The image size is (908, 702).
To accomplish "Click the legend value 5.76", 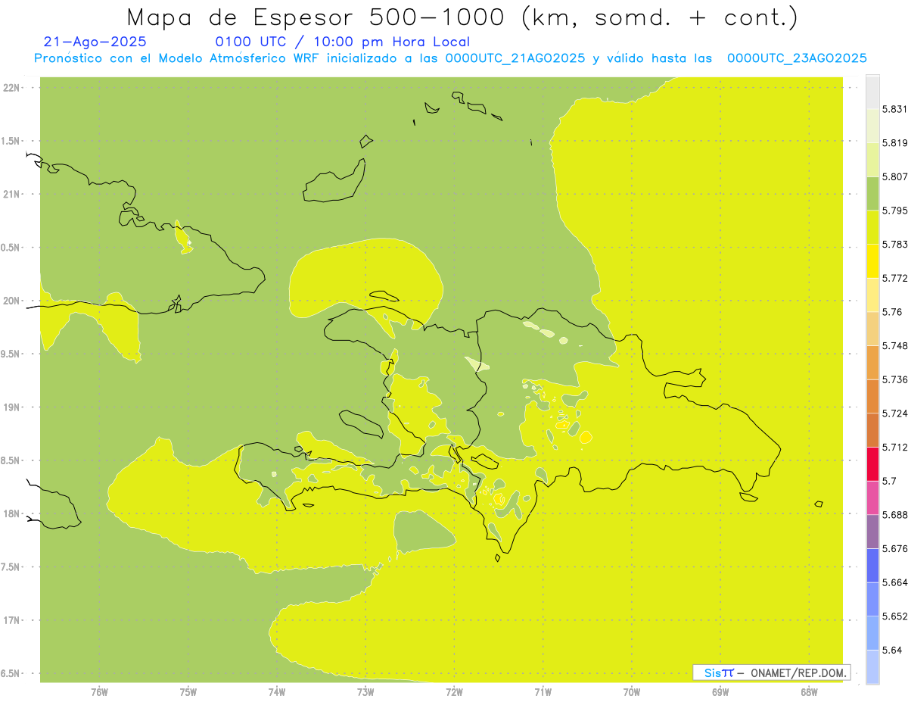I will click(x=892, y=312).
